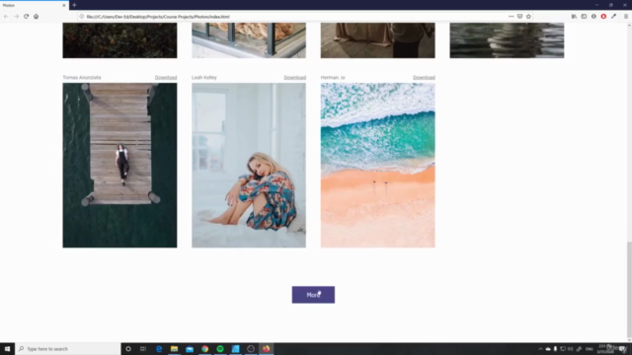This screenshot has width=632, height=355.
Task: Download the Leah Kelley photo
Action: click(294, 77)
